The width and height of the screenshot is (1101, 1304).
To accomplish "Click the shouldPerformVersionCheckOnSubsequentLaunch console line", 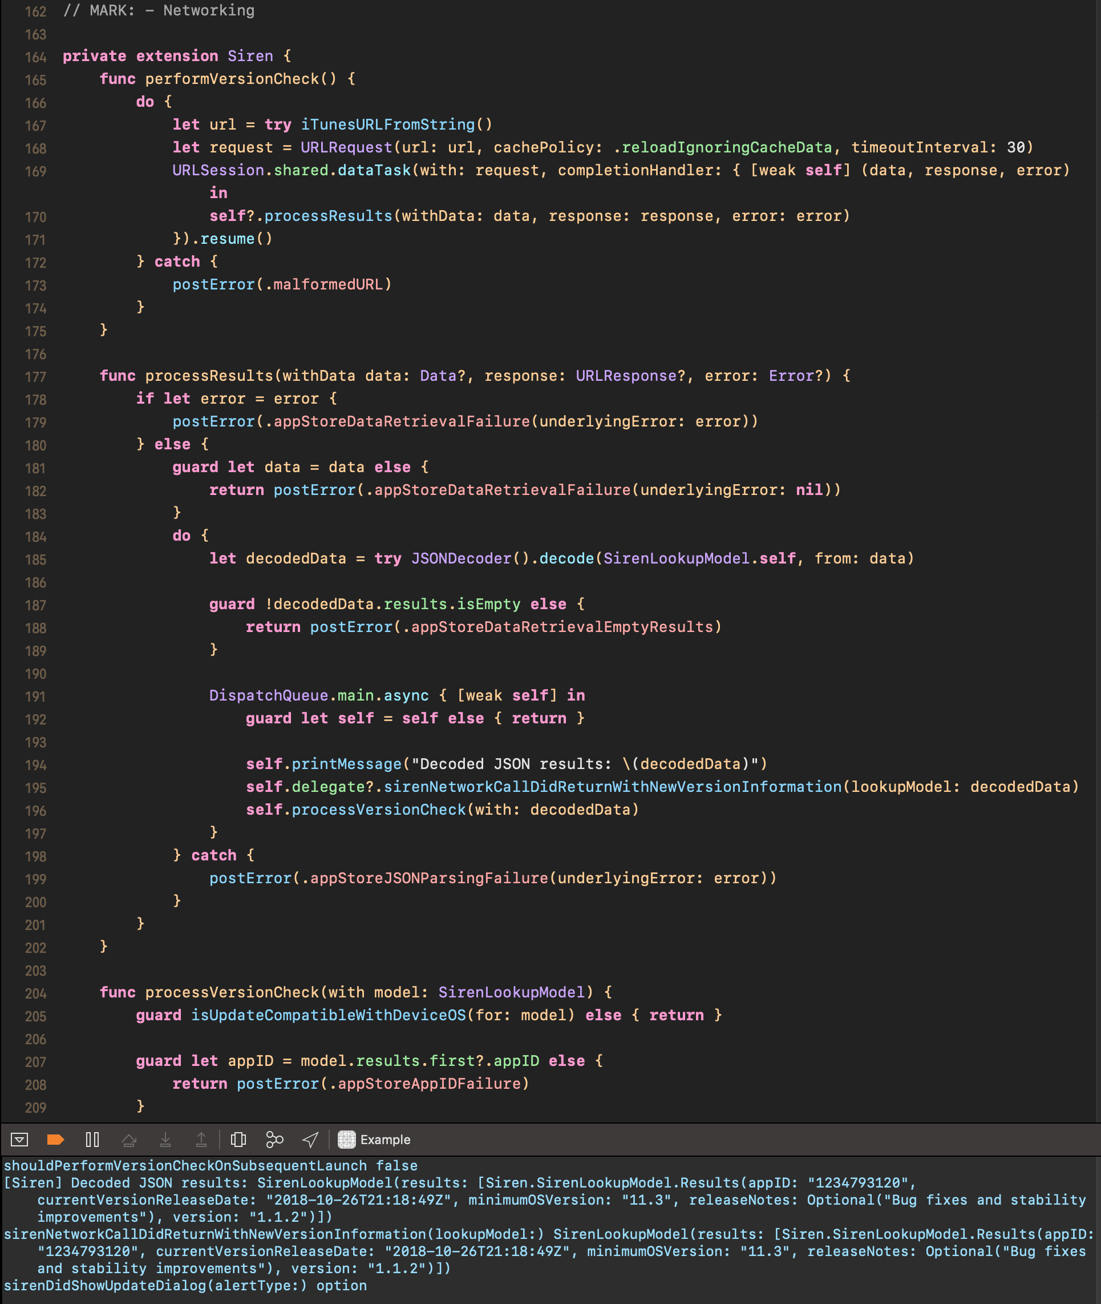I will tap(211, 1165).
